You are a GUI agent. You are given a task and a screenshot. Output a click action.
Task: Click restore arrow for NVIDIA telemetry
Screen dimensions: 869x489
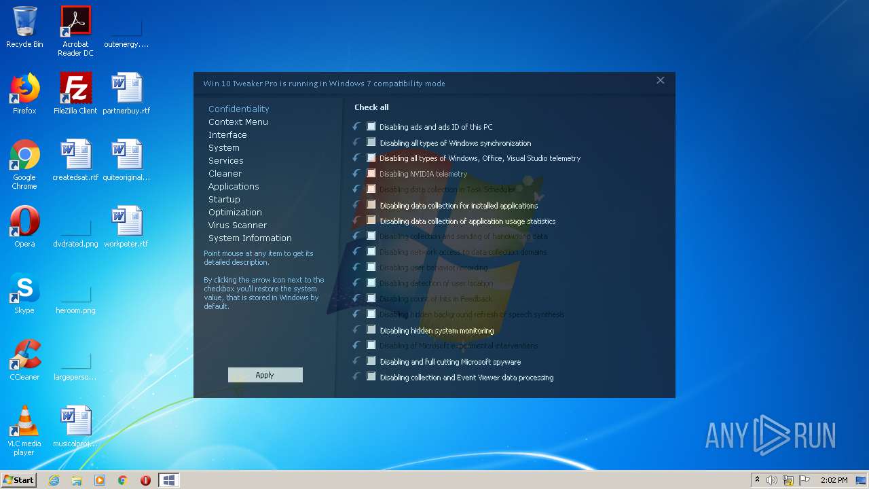click(x=356, y=173)
